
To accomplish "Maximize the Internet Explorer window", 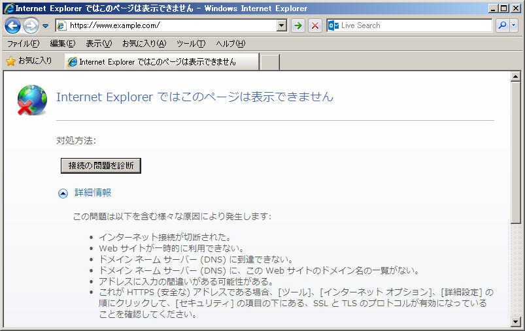I will [503, 8].
